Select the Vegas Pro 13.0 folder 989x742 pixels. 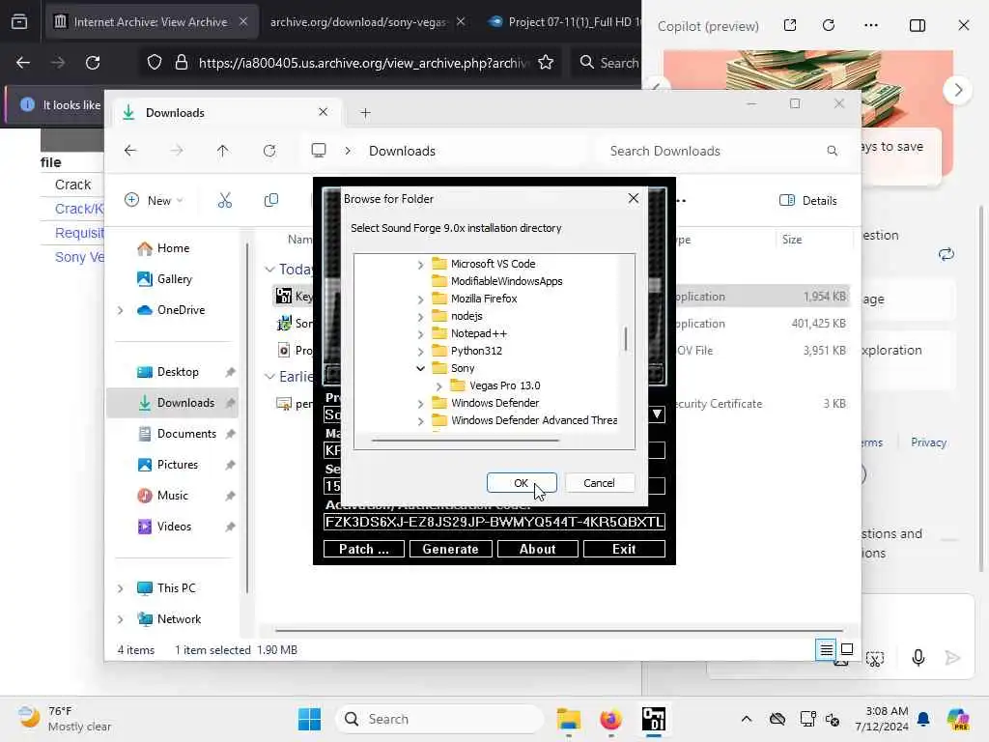pyautogui.click(x=504, y=385)
